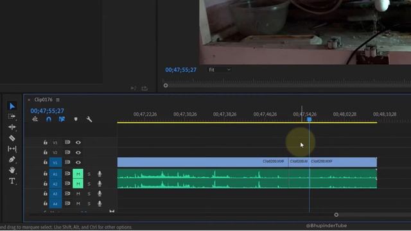411x231 pixels.
Task: Solo track A4
Action: coord(89,204)
